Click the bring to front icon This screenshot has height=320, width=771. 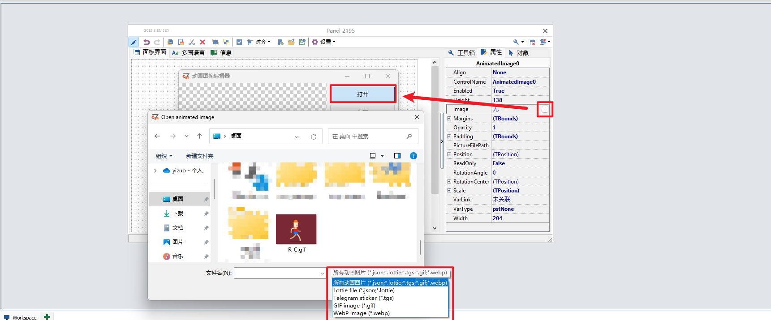(x=215, y=42)
